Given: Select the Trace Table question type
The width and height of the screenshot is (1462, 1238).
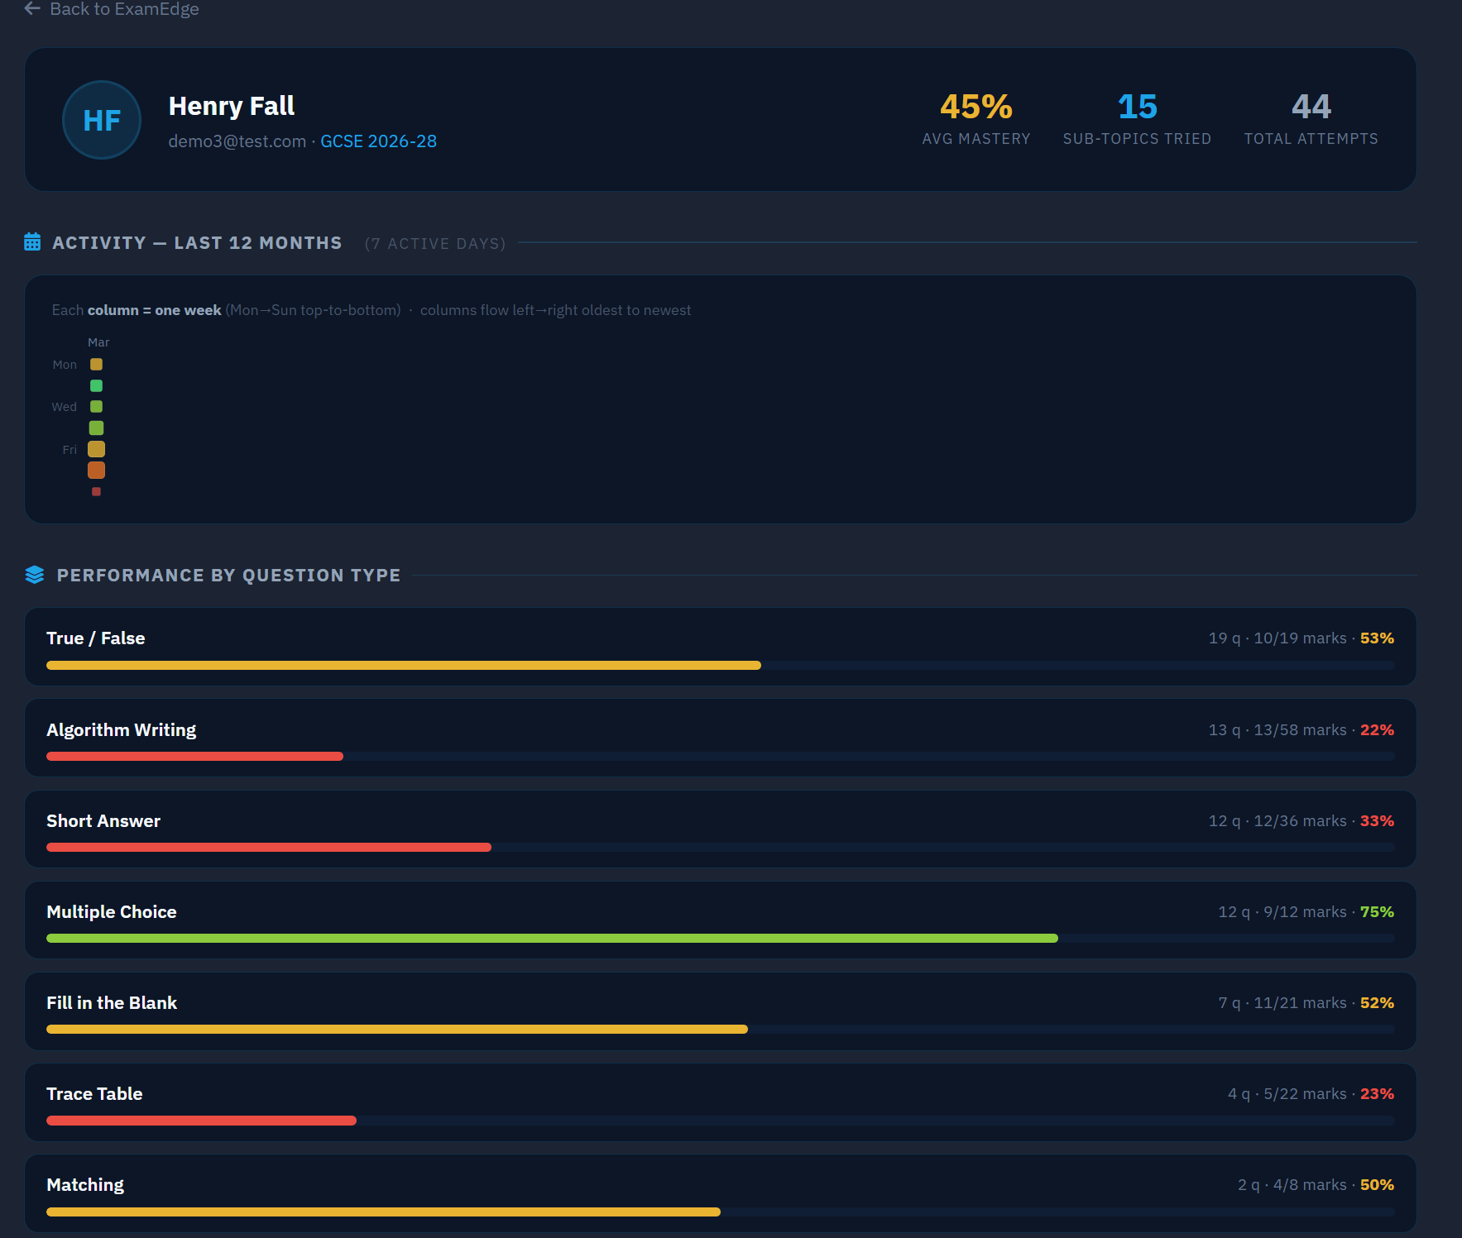Looking at the screenshot, I should point(94,1094).
